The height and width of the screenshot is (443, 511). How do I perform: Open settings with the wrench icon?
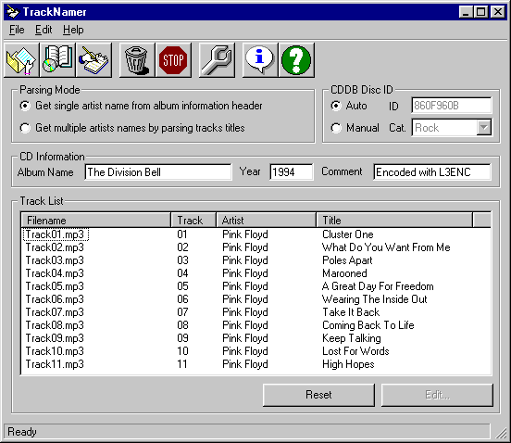coord(217,60)
